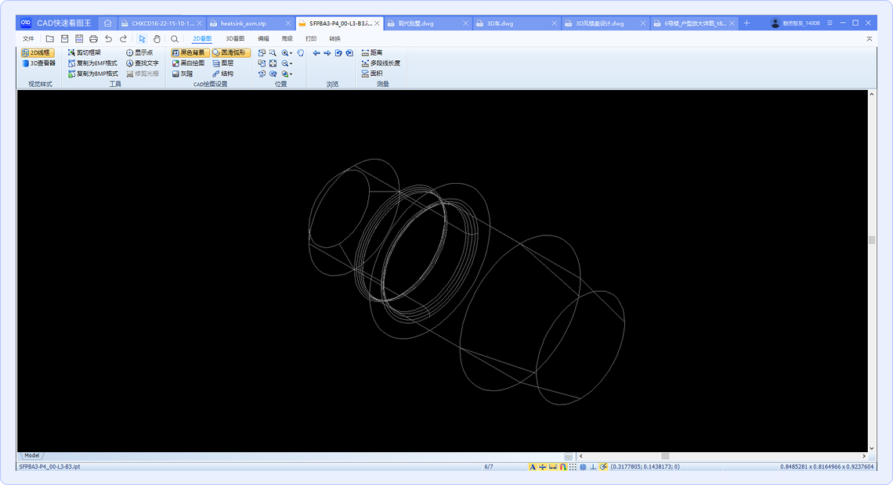893x485 pixels.
Task: Open the 结构 structure panel
Action: (222, 74)
